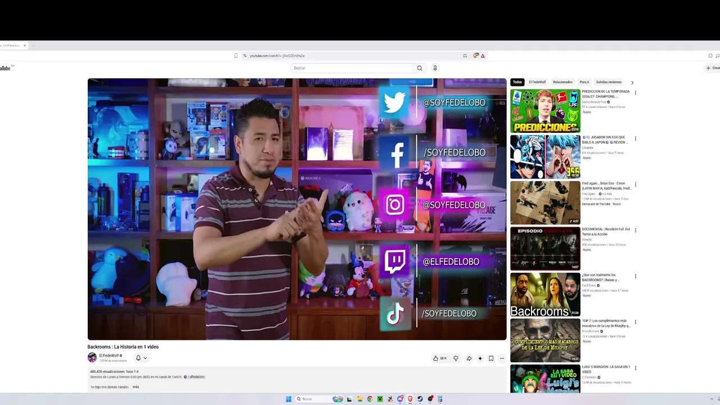The width and height of the screenshot is (720, 405).
Task: Open the Brave Shields icon in the address bar
Action: 476,56
